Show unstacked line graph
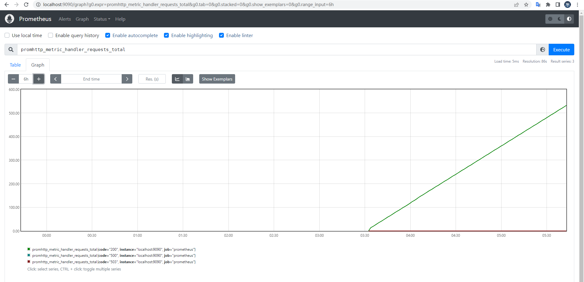The width and height of the screenshot is (584, 282). click(x=177, y=79)
